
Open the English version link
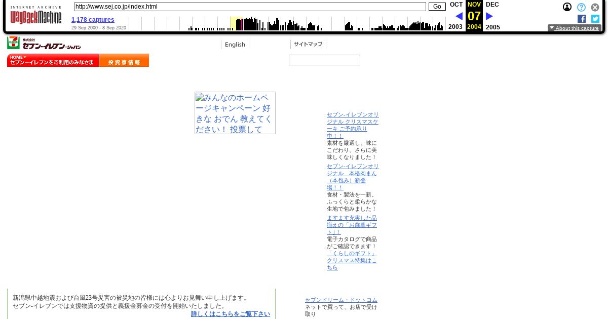pyautogui.click(x=235, y=45)
